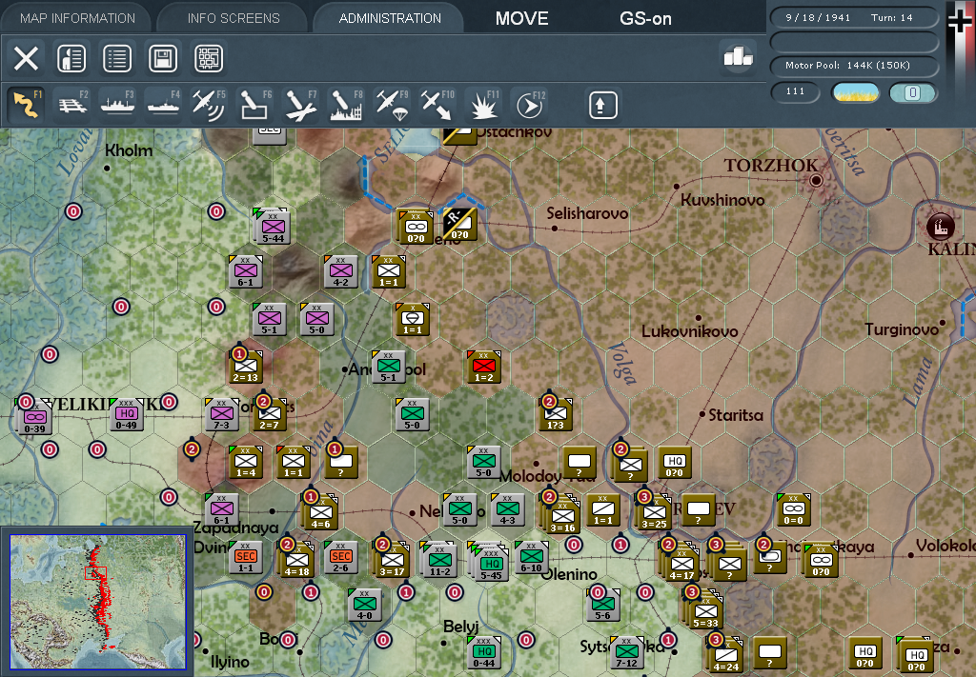Select the F6 bomb unit icon

click(254, 105)
